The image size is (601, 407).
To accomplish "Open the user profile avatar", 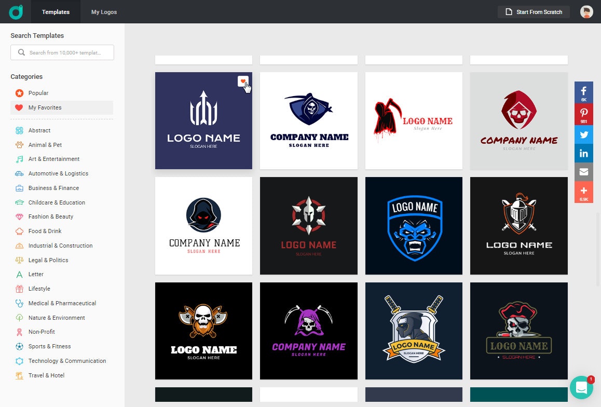I will tap(586, 12).
